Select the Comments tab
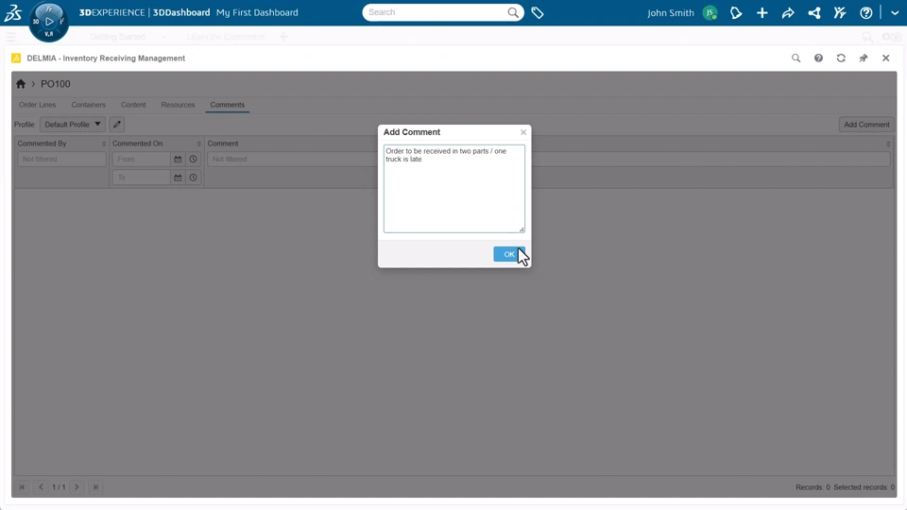The height and width of the screenshot is (510, 907). 228,105
